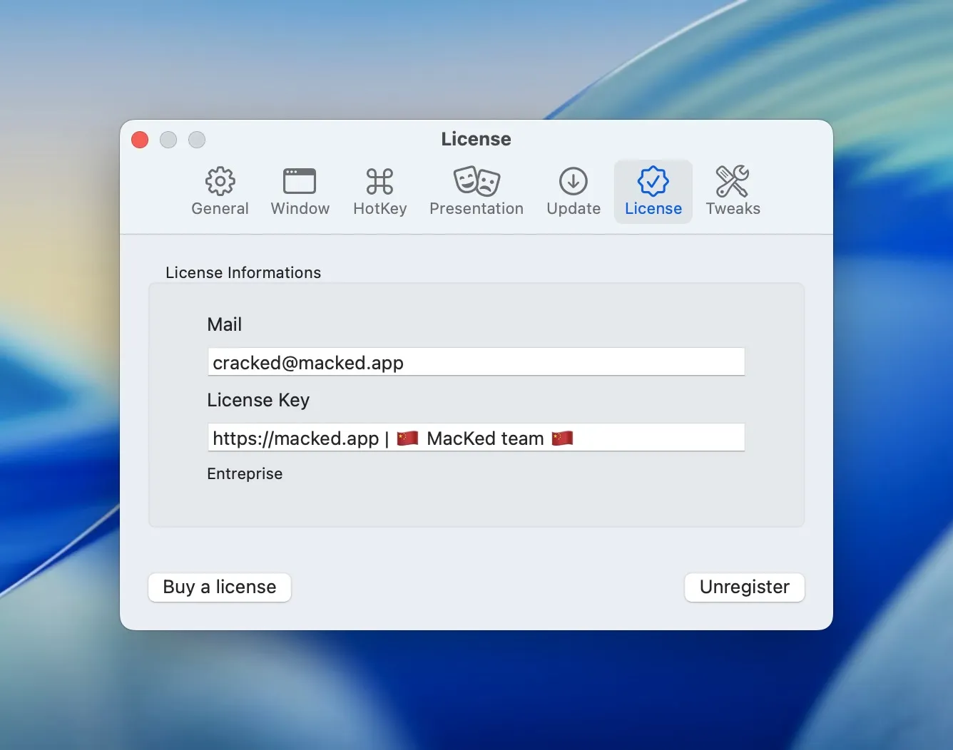Click the Buy a license button
The height and width of the screenshot is (750, 953).
220,587
